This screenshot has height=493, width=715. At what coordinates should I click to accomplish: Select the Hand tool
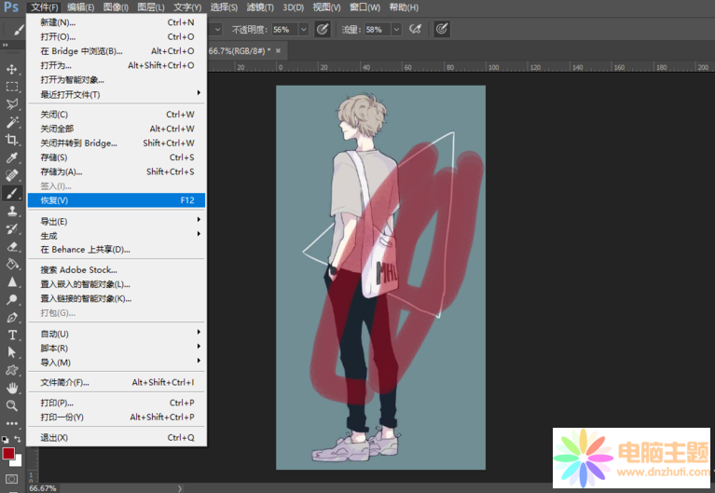pyautogui.click(x=12, y=388)
